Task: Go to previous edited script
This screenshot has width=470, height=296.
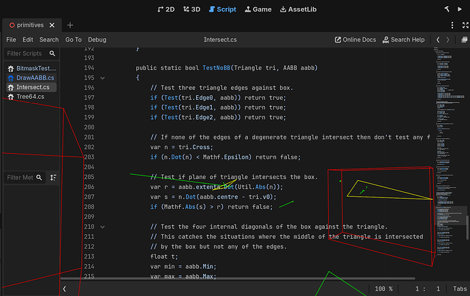Action: pyautogui.click(x=438, y=39)
